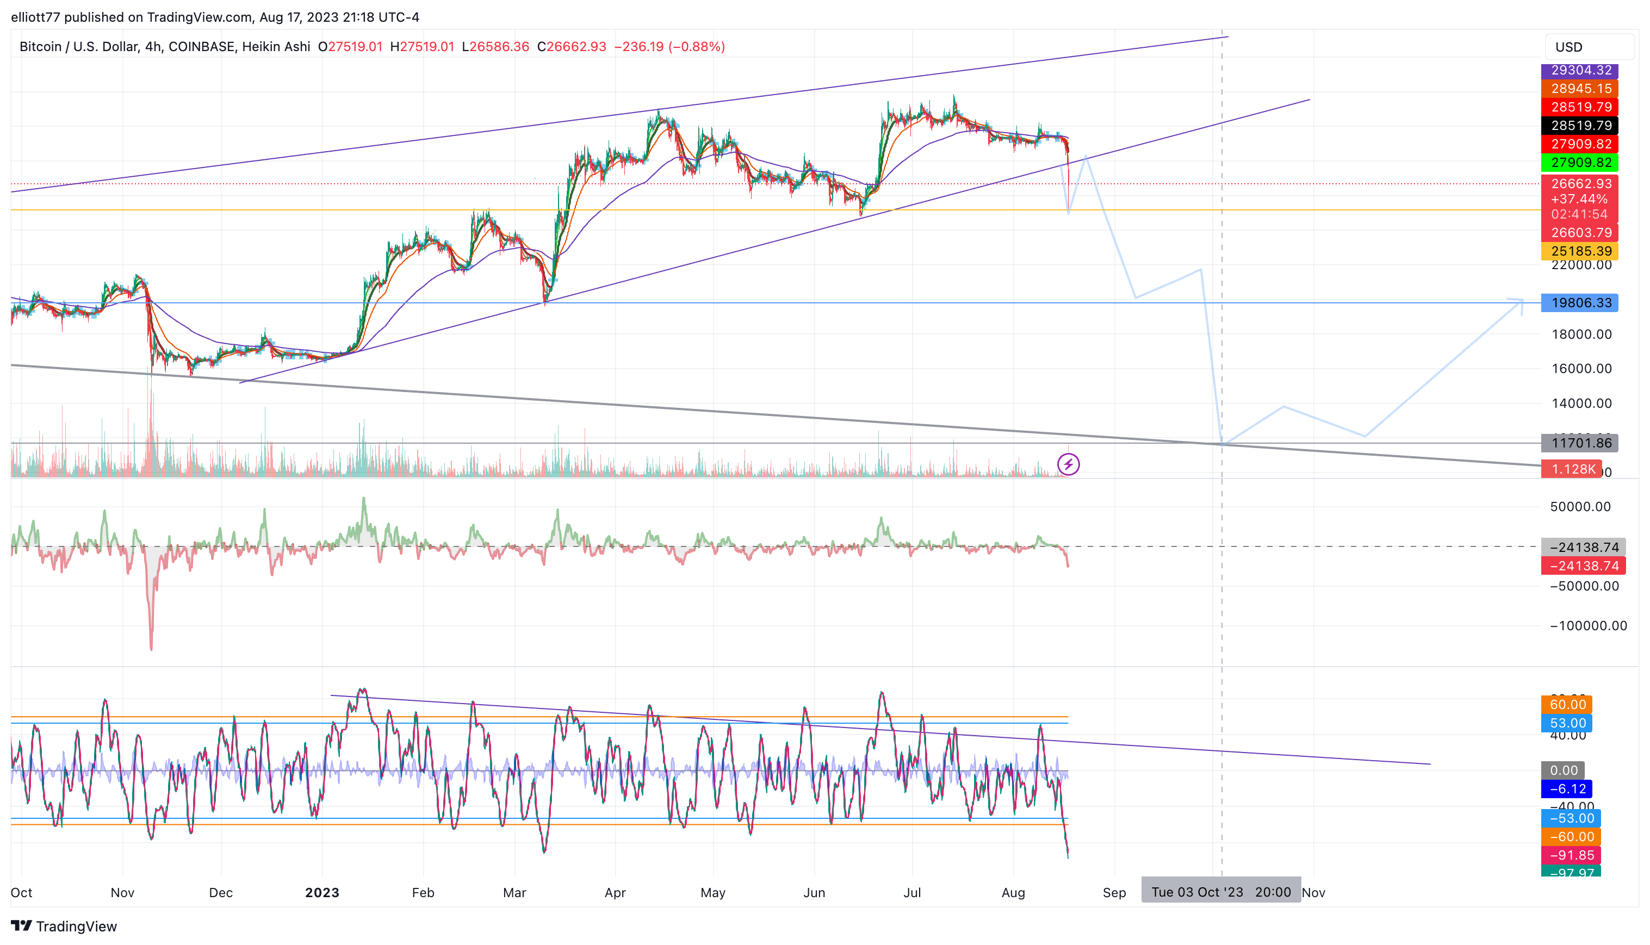
Task: Select the green 27909.82 price label
Action: click(1579, 162)
